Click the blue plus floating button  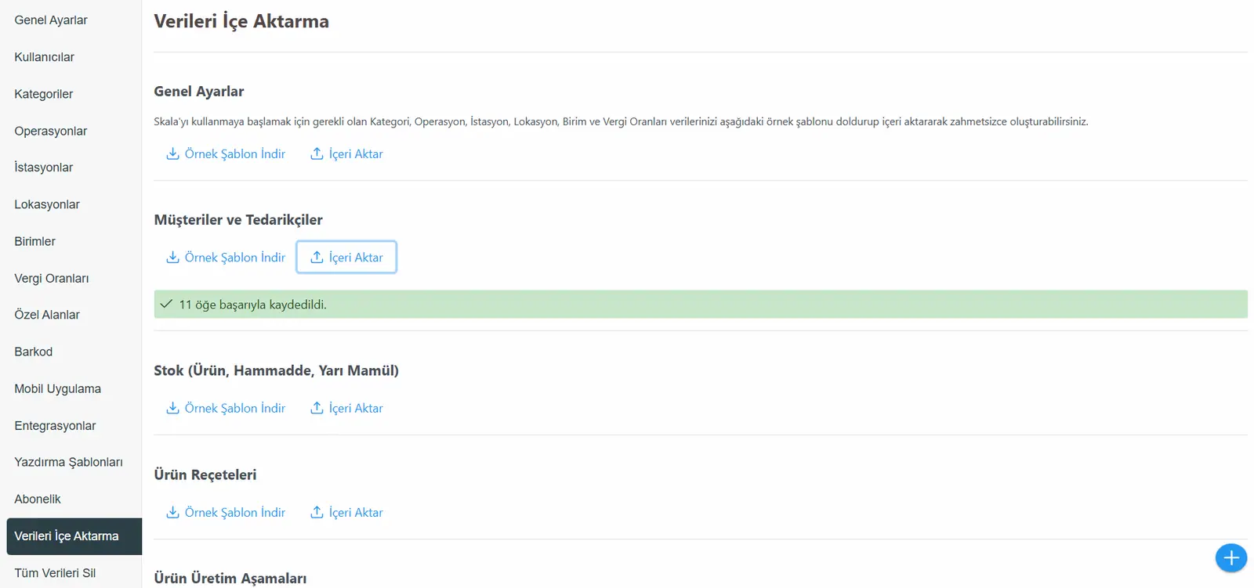pyautogui.click(x=1230, y=557)
